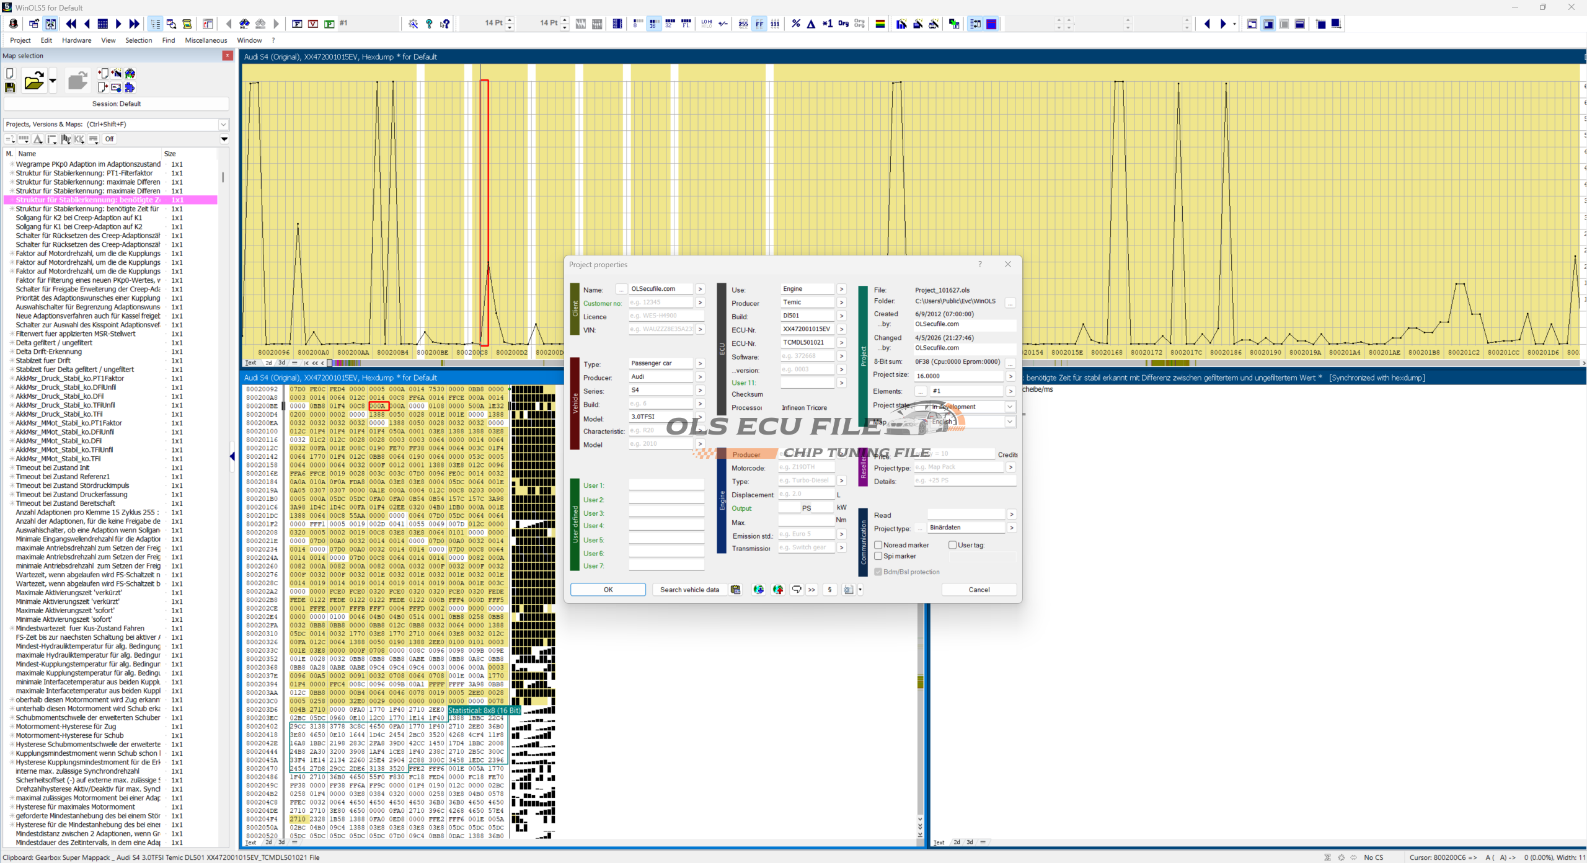
Task: Enable the Noread marker checkbox
Action: (x=878, y=545)
